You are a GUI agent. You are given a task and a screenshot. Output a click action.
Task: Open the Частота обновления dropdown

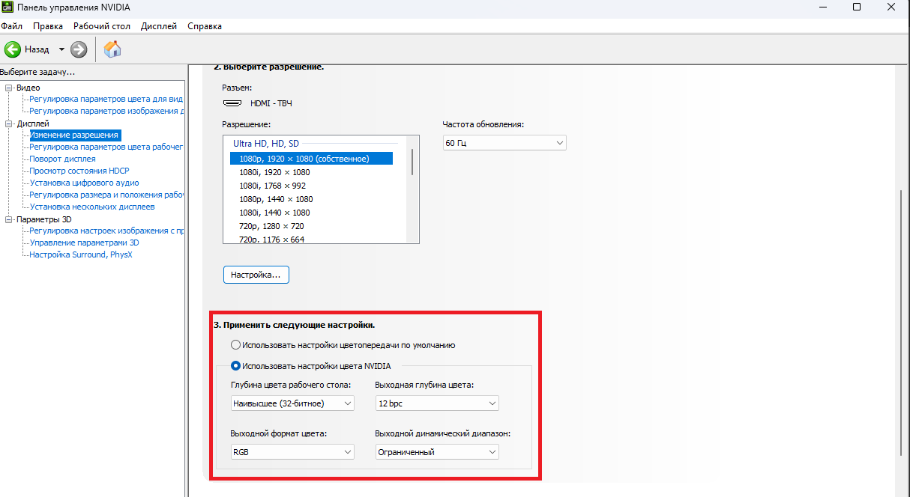tap(504, 143)
